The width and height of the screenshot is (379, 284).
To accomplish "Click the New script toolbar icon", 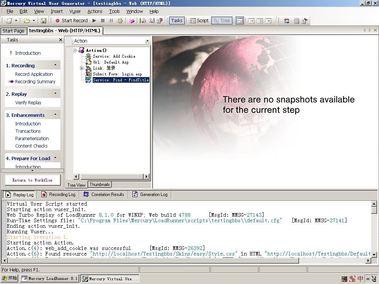I will click(x=9, y=21).
